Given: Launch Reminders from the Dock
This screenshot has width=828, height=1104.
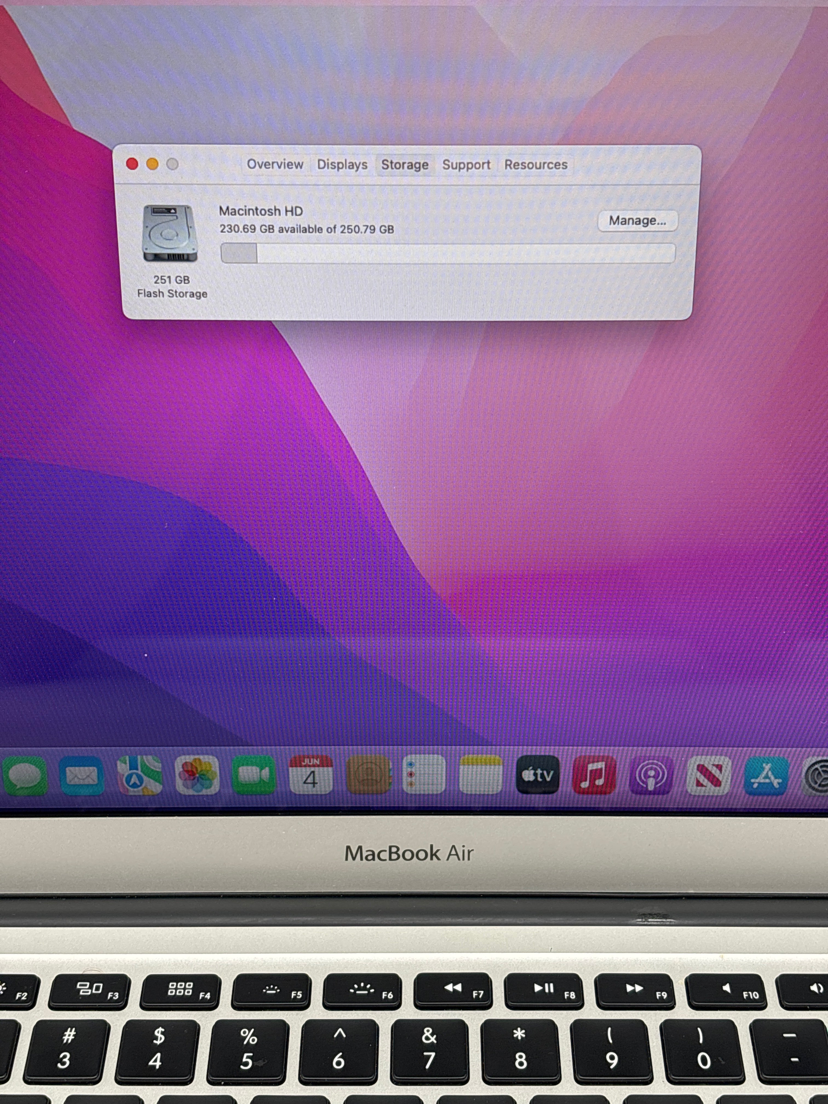Looking at the screenshot, I should tap(424, 775).
